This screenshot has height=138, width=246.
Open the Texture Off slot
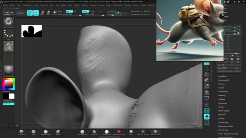8,59
